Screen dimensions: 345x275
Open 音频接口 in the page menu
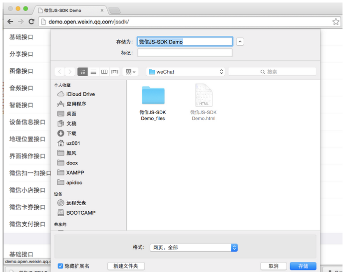[x=21, y=88]
